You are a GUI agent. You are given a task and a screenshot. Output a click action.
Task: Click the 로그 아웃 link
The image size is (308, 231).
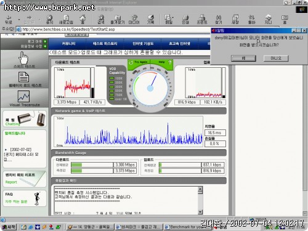coord(34,41)
